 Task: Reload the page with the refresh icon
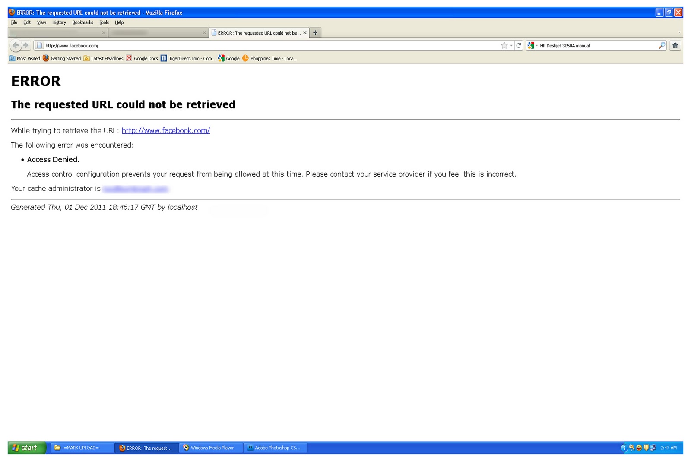coord(519,45)
